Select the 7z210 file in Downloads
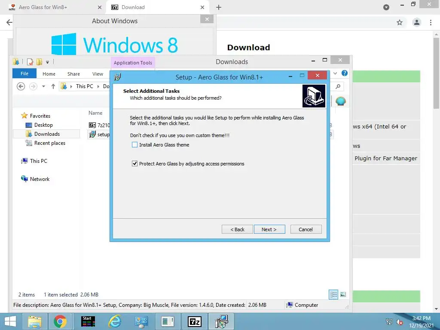The width and height of the screenshot is (440, 330). (x=100, y=125)
